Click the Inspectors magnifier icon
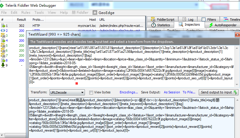The image size is (240, 138). pos(181,25)
